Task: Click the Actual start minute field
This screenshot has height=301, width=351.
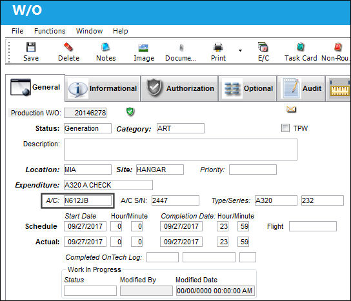Action: pos(137,242)
